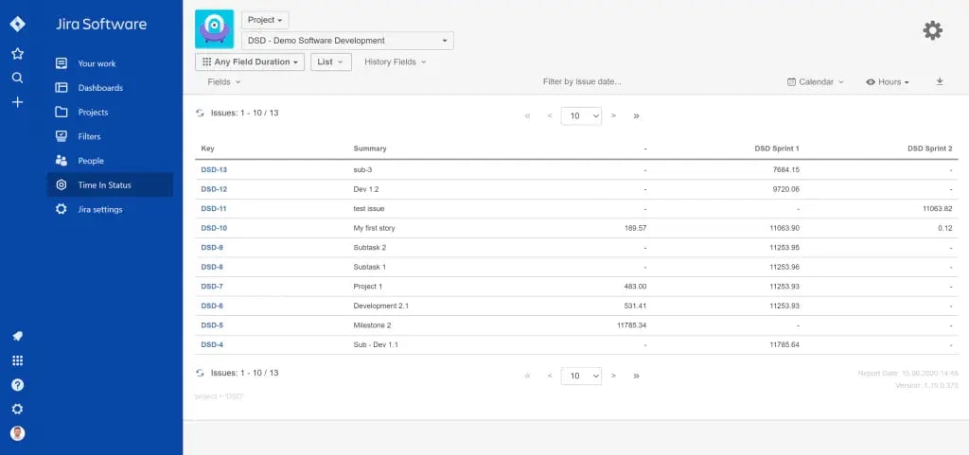
Task: Open issue DSD-13 link
Action: 214,169
